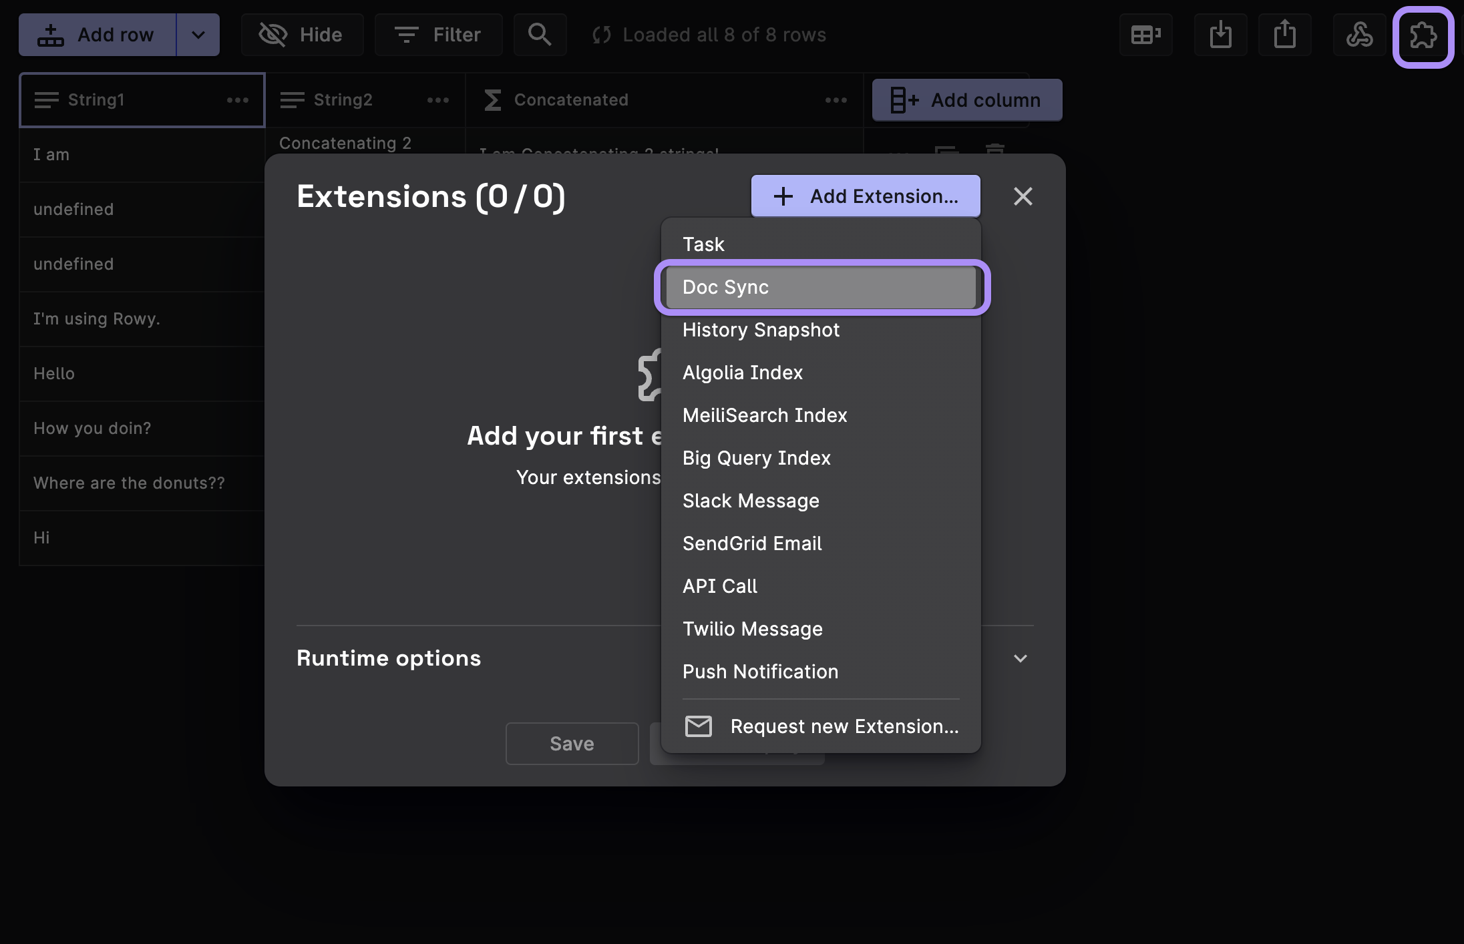Screen dimensions: 1464x944
Task: Click the Export data icon
Action: click(x=1284, y=35)
